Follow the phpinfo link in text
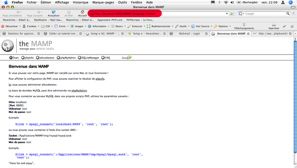Screen dimensions: 297x168 100,79
